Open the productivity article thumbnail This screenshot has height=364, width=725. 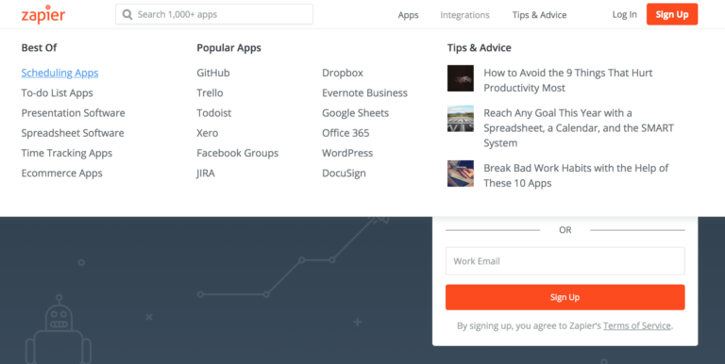[460, 78]
